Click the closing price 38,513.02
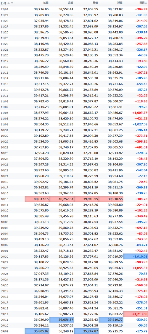Viewport: 148px width, 334px height. pos(115,9)
